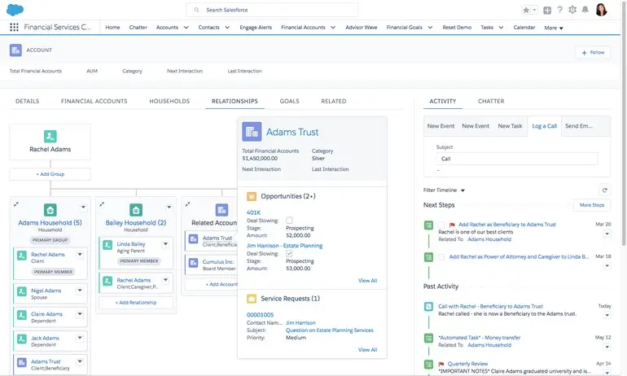Check the 401K Deal Slowing checkbox

tap(289, 221)
